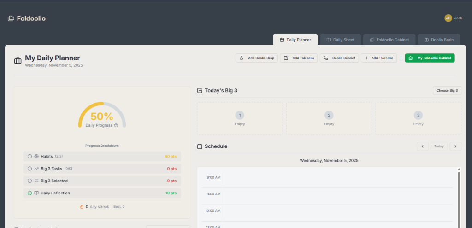Click the JH user avatar
This screenshot has height=228, width=472.
(448, 18)
